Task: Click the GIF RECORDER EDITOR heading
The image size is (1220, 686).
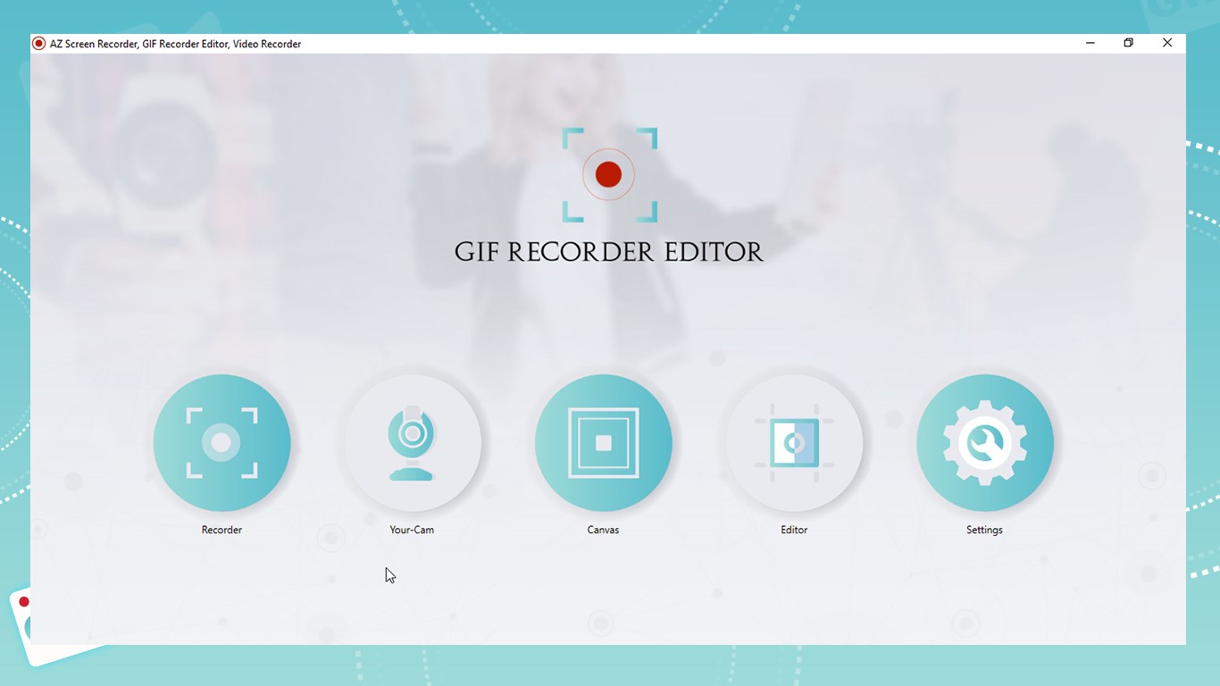Action: (x=609, y=252)
